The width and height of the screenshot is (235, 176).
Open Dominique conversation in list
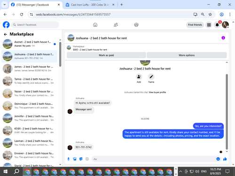pyautogui.click(x=29, y=106)
